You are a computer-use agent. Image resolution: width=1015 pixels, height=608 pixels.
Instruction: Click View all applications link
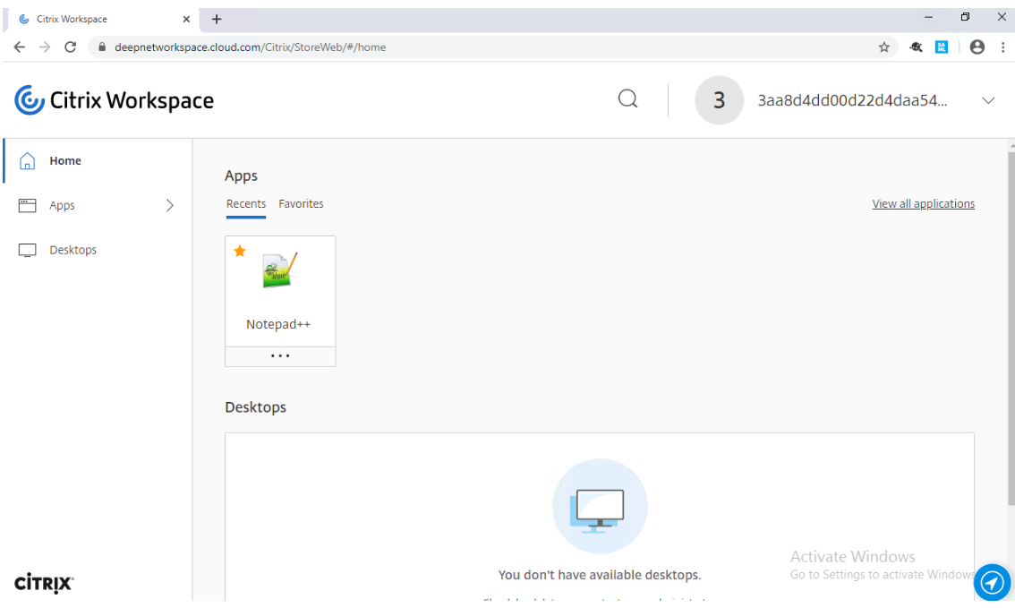point(923,204)
